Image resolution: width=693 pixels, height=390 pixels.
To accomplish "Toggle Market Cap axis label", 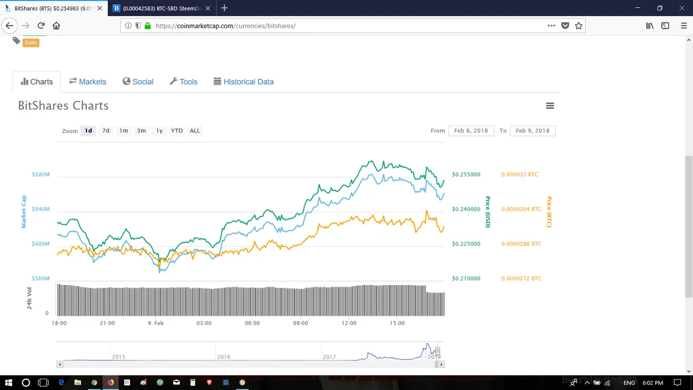I will (24, 211).
